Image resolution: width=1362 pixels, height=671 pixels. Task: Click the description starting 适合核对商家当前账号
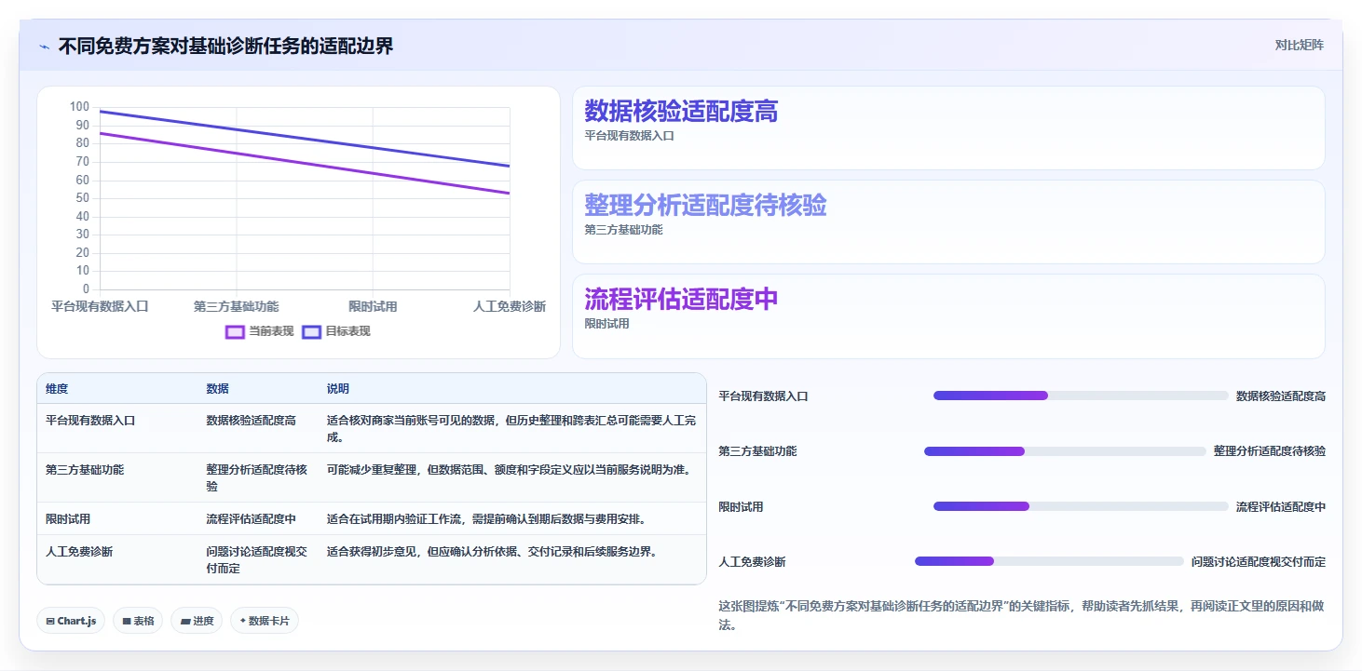(x=511, y=429)
